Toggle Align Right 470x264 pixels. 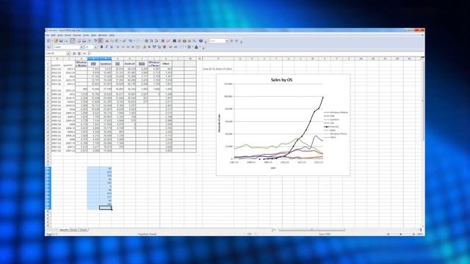(x=128, y=47)
